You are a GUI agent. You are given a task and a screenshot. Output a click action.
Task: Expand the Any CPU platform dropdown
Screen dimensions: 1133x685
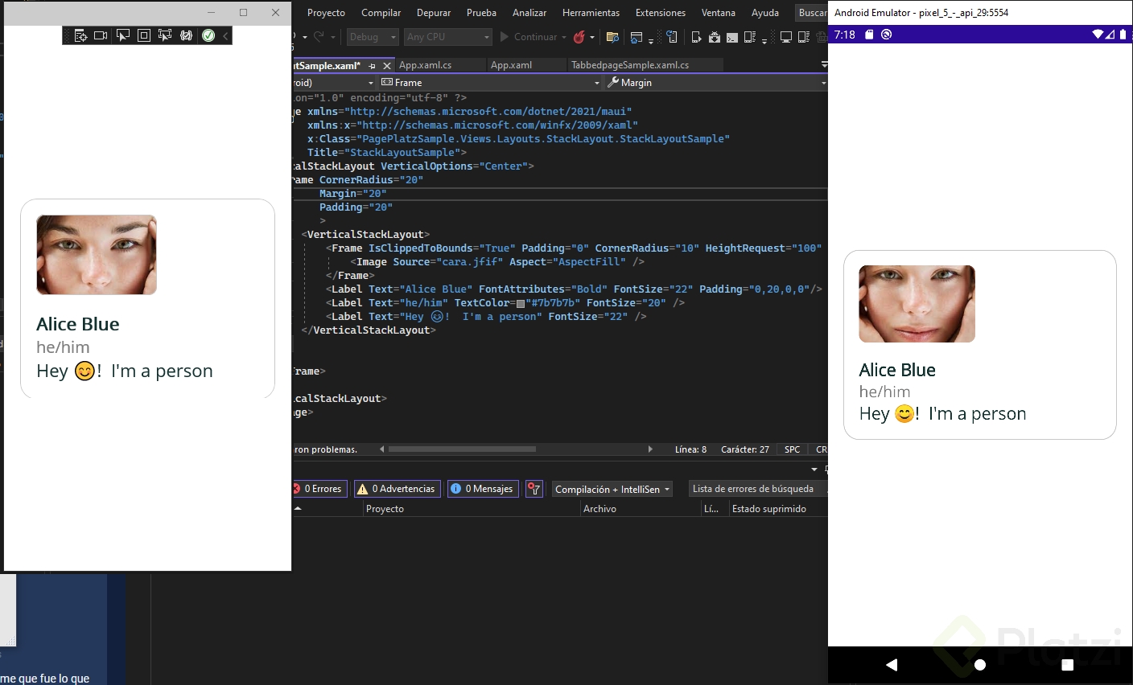click(x=447, y=37)
